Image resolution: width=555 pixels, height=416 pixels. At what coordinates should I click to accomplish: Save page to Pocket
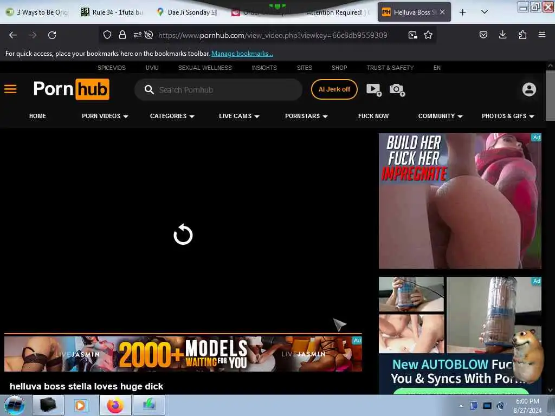(x=483, y=35)
